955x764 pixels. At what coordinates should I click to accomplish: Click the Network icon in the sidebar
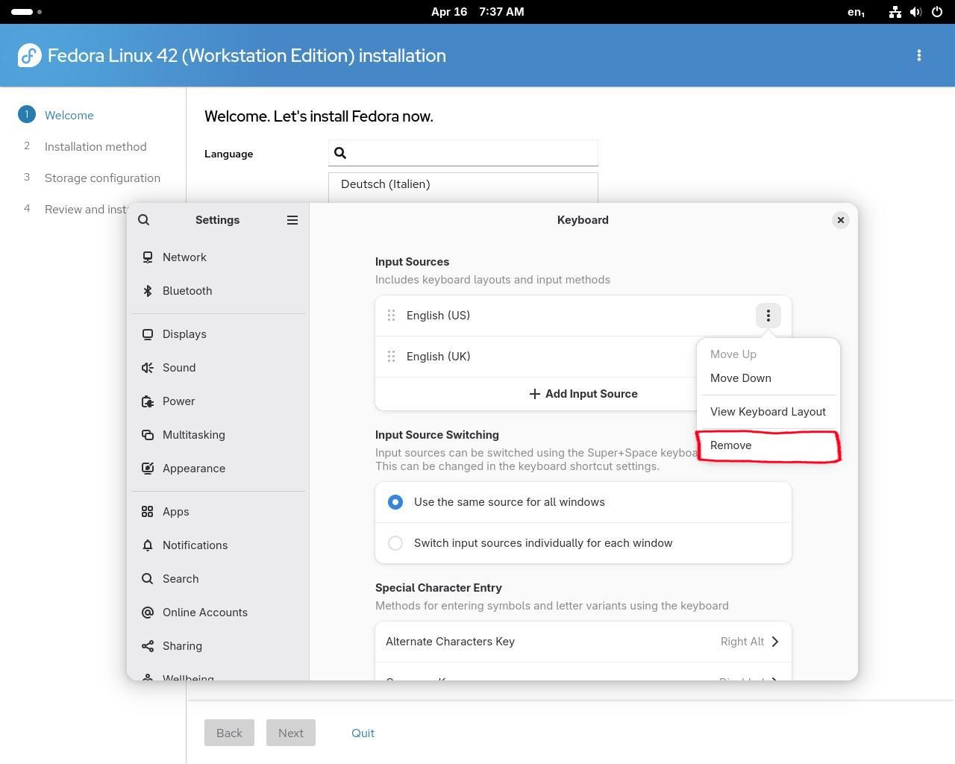pos(148,257)
